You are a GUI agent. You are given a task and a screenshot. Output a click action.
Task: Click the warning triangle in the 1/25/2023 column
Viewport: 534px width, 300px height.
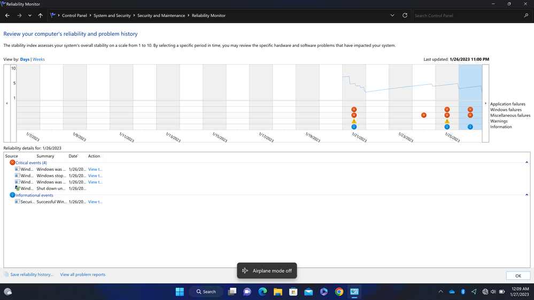click(447, 121)
